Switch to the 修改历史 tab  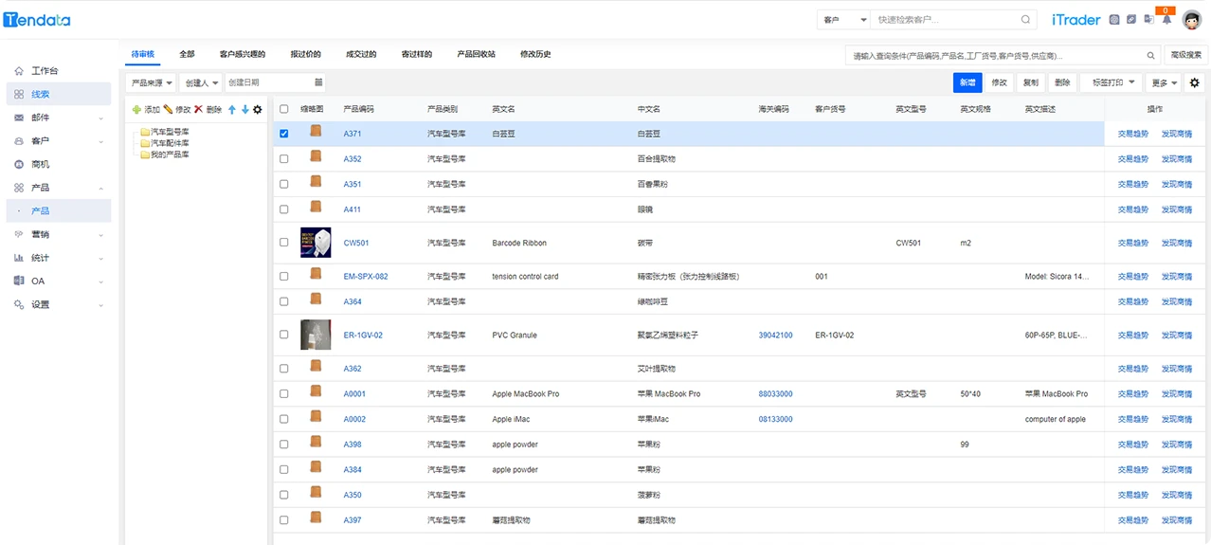coord(535,54)
